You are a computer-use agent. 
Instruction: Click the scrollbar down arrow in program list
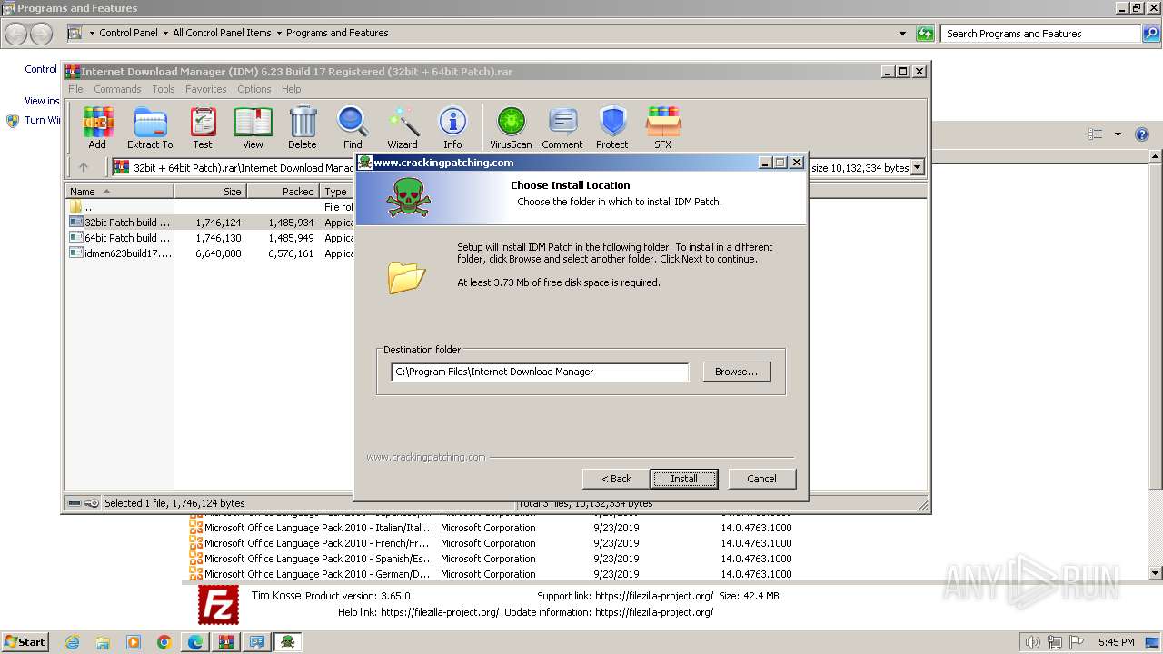tap(1156, 573)
